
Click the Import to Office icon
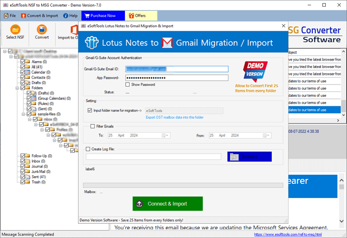(68, 29)
